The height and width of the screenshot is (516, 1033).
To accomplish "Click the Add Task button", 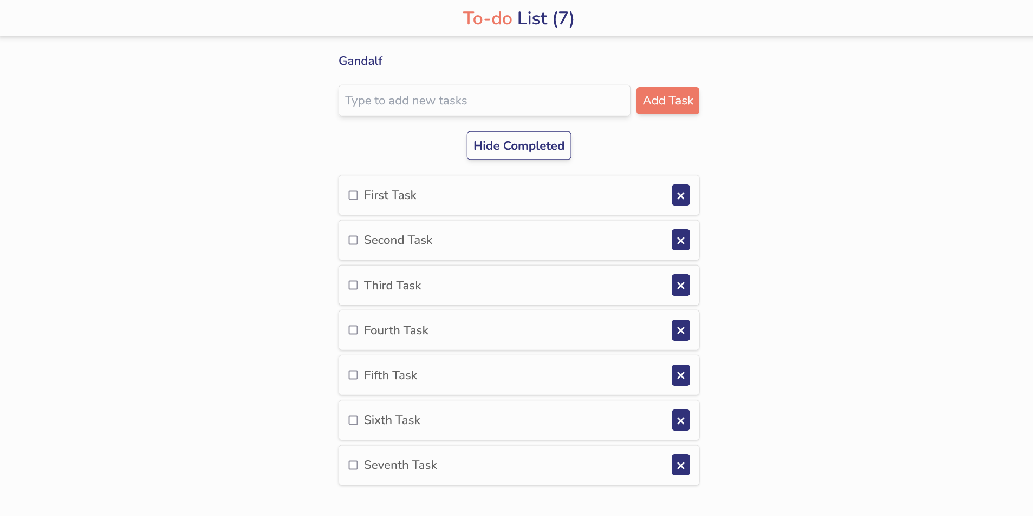I will pos(667,100).
